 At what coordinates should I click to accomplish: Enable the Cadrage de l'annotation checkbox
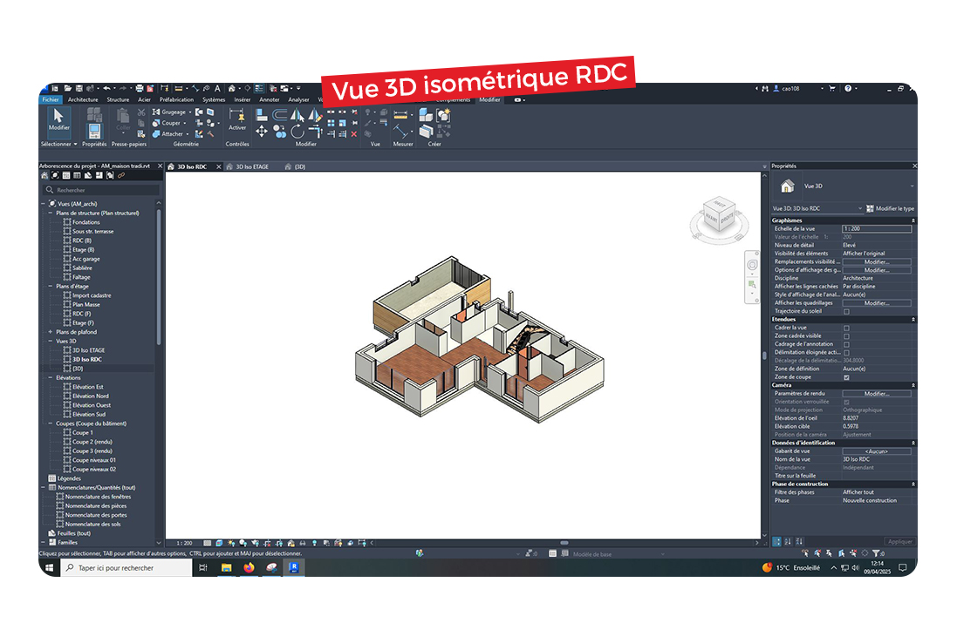[846, 344]
